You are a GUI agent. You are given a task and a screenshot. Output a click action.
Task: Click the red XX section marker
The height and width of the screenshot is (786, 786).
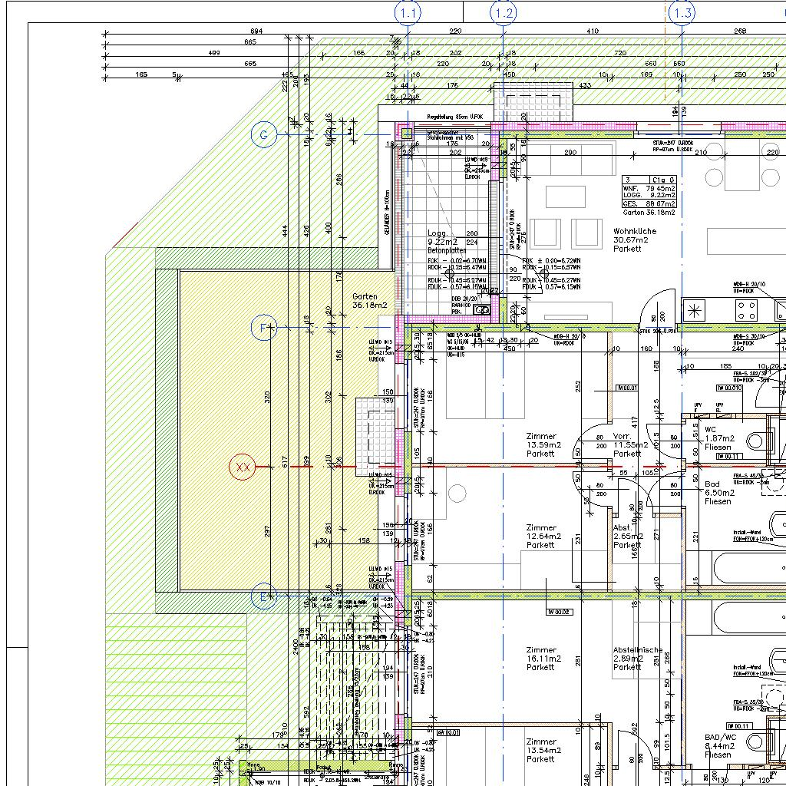click(x=243, y=467)
